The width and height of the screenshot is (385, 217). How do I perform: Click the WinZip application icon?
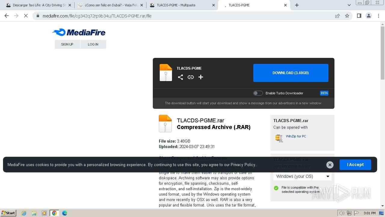(x=279, y=138)
